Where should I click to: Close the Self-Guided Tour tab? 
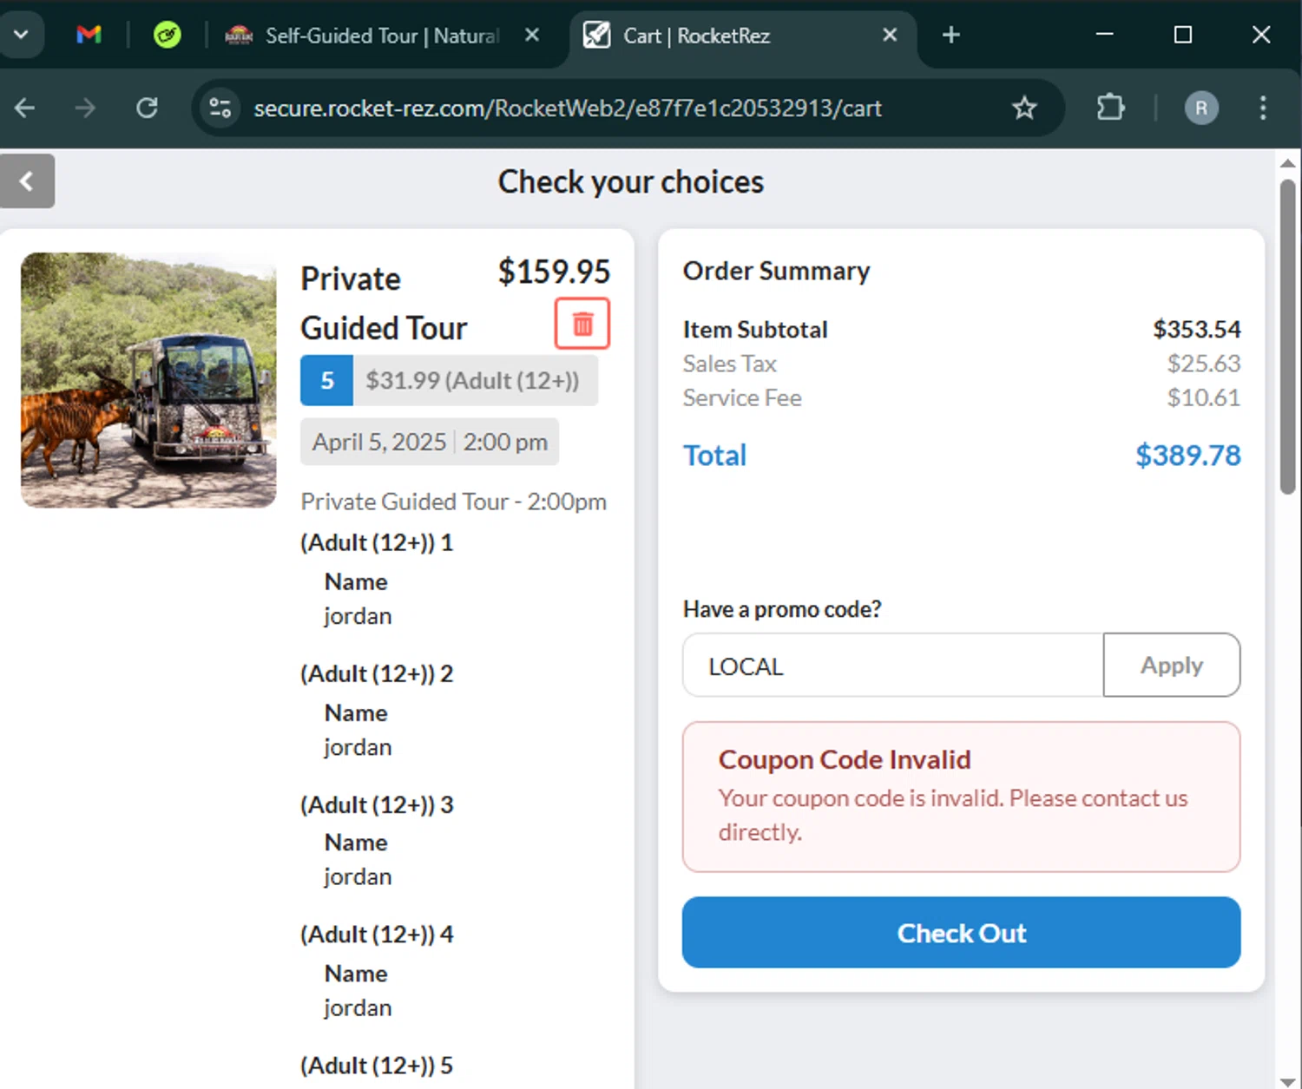(x=532, y=35)
